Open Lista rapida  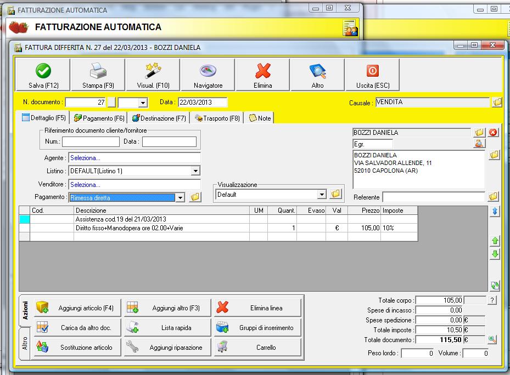[x=167, y=327]
